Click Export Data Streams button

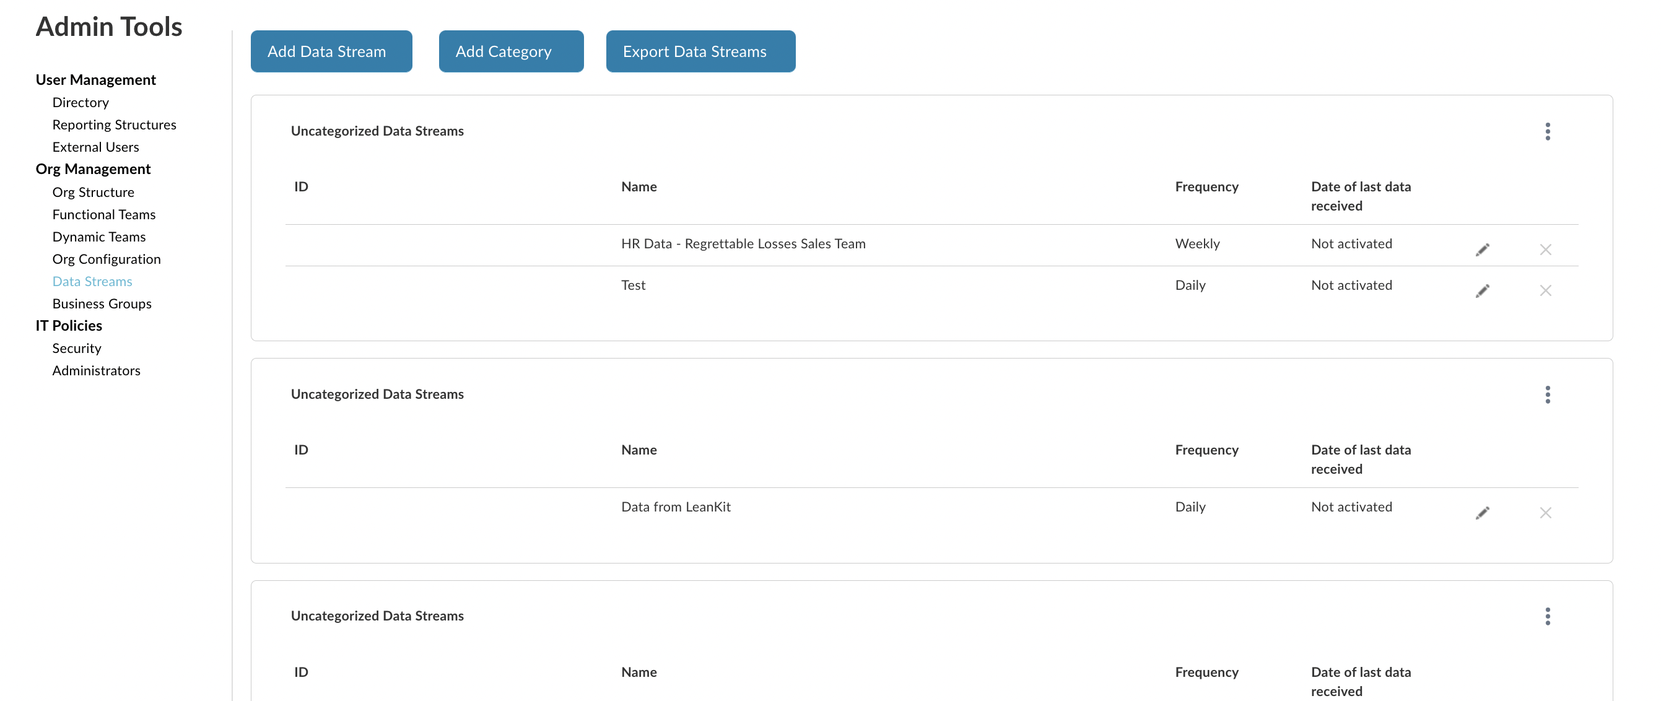click(x=701, y=51)
